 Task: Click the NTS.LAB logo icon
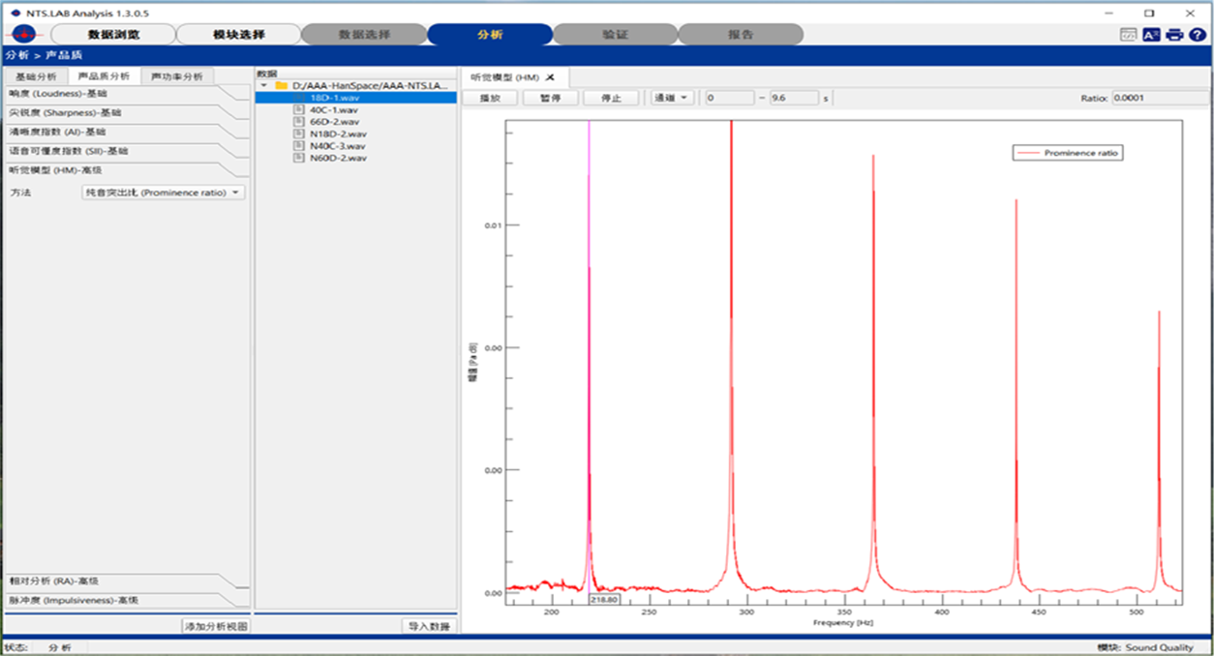point(23,35)
